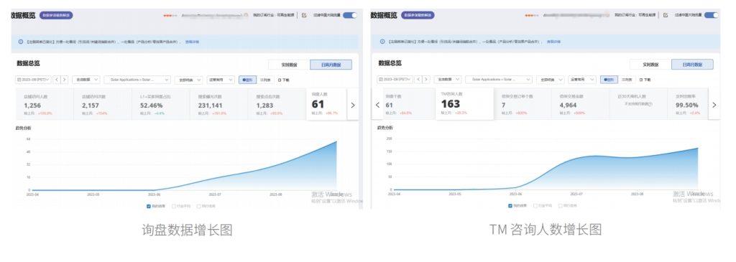Image resolution: width=736 pixels, height=262 pixels.
Task: Turn off the mainland China traffic switch, right panel
Action: (711, 15)
